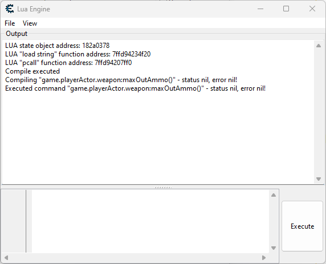Click the Output pane's vertical scrollbar track
The width and height of the screenshot is (326, 264).
click(319, 112)
